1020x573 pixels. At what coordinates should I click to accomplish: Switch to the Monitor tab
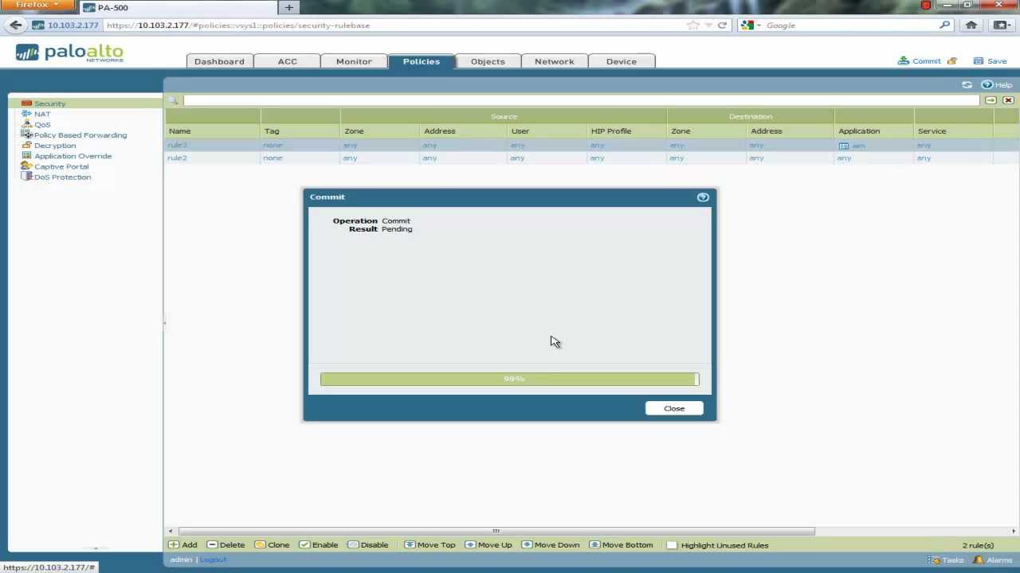pos(354,61)
